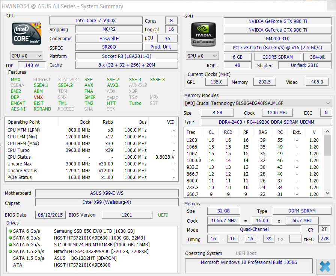Viewport: 336px width, 276px height.
Task: Click the µCU field showing 36
Action: [x=167, y=39]
